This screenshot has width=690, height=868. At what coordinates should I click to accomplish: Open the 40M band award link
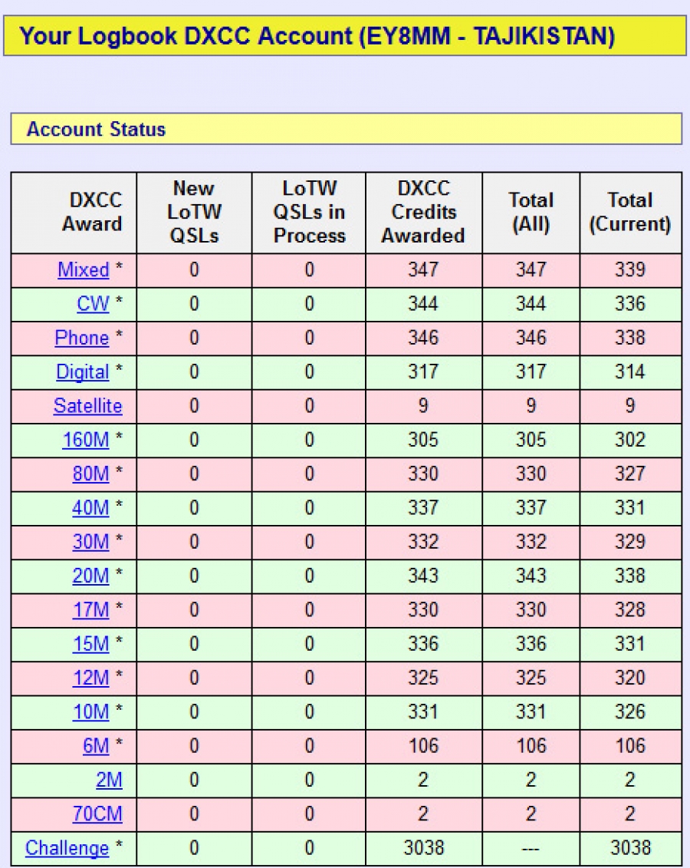[90, 508]
